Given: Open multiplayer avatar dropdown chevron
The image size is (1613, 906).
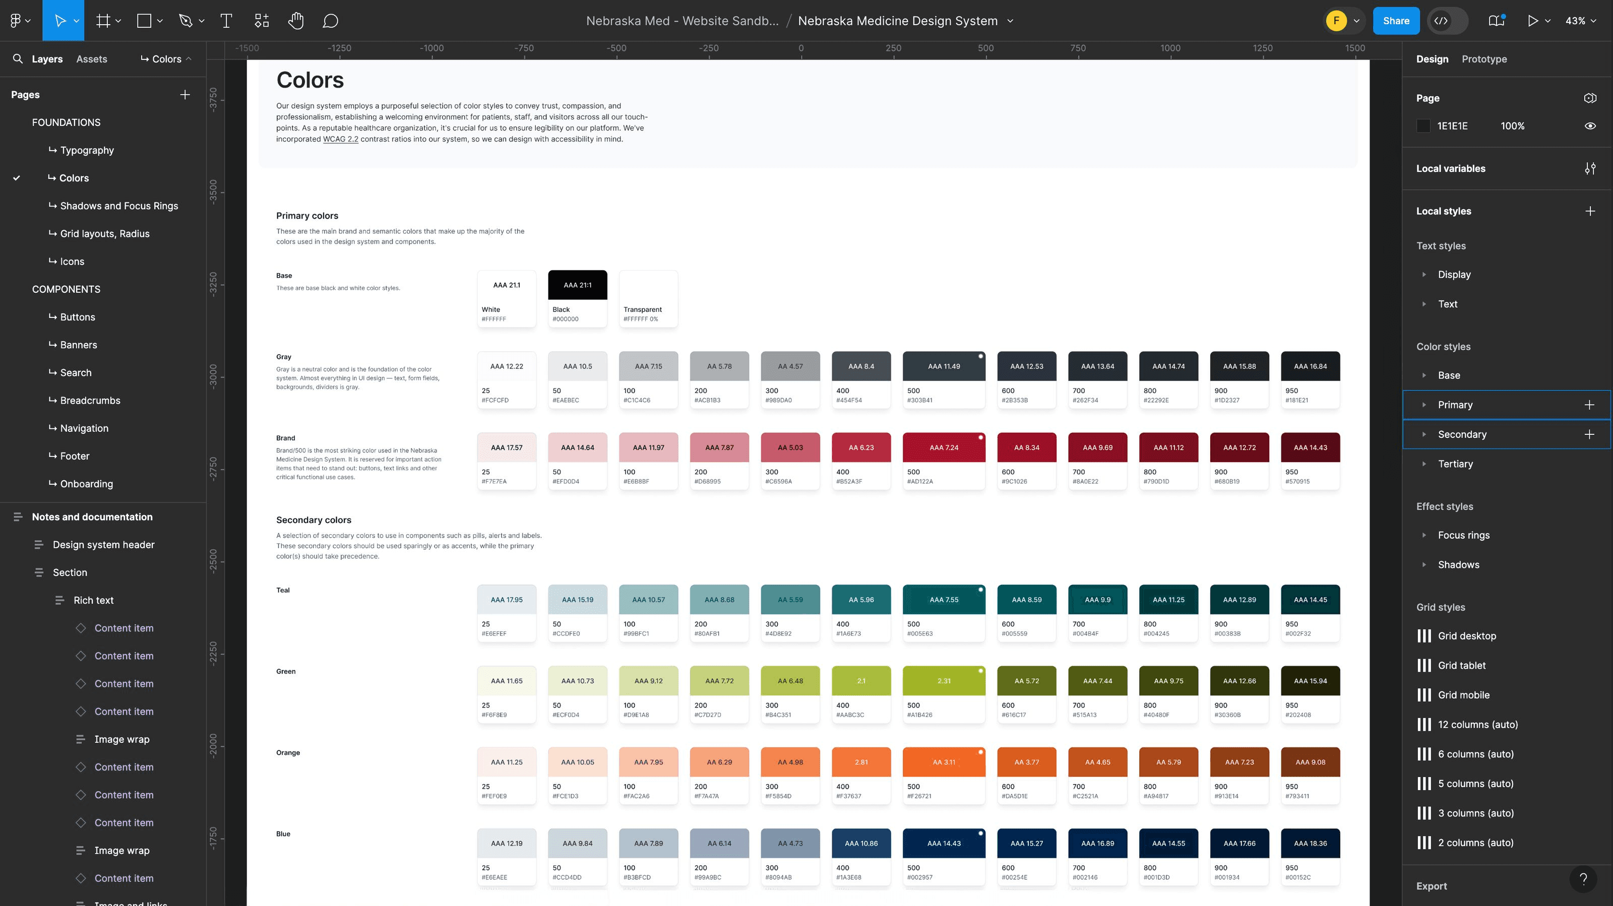Looking at the screenshot, I should (x=1356, y=21).
